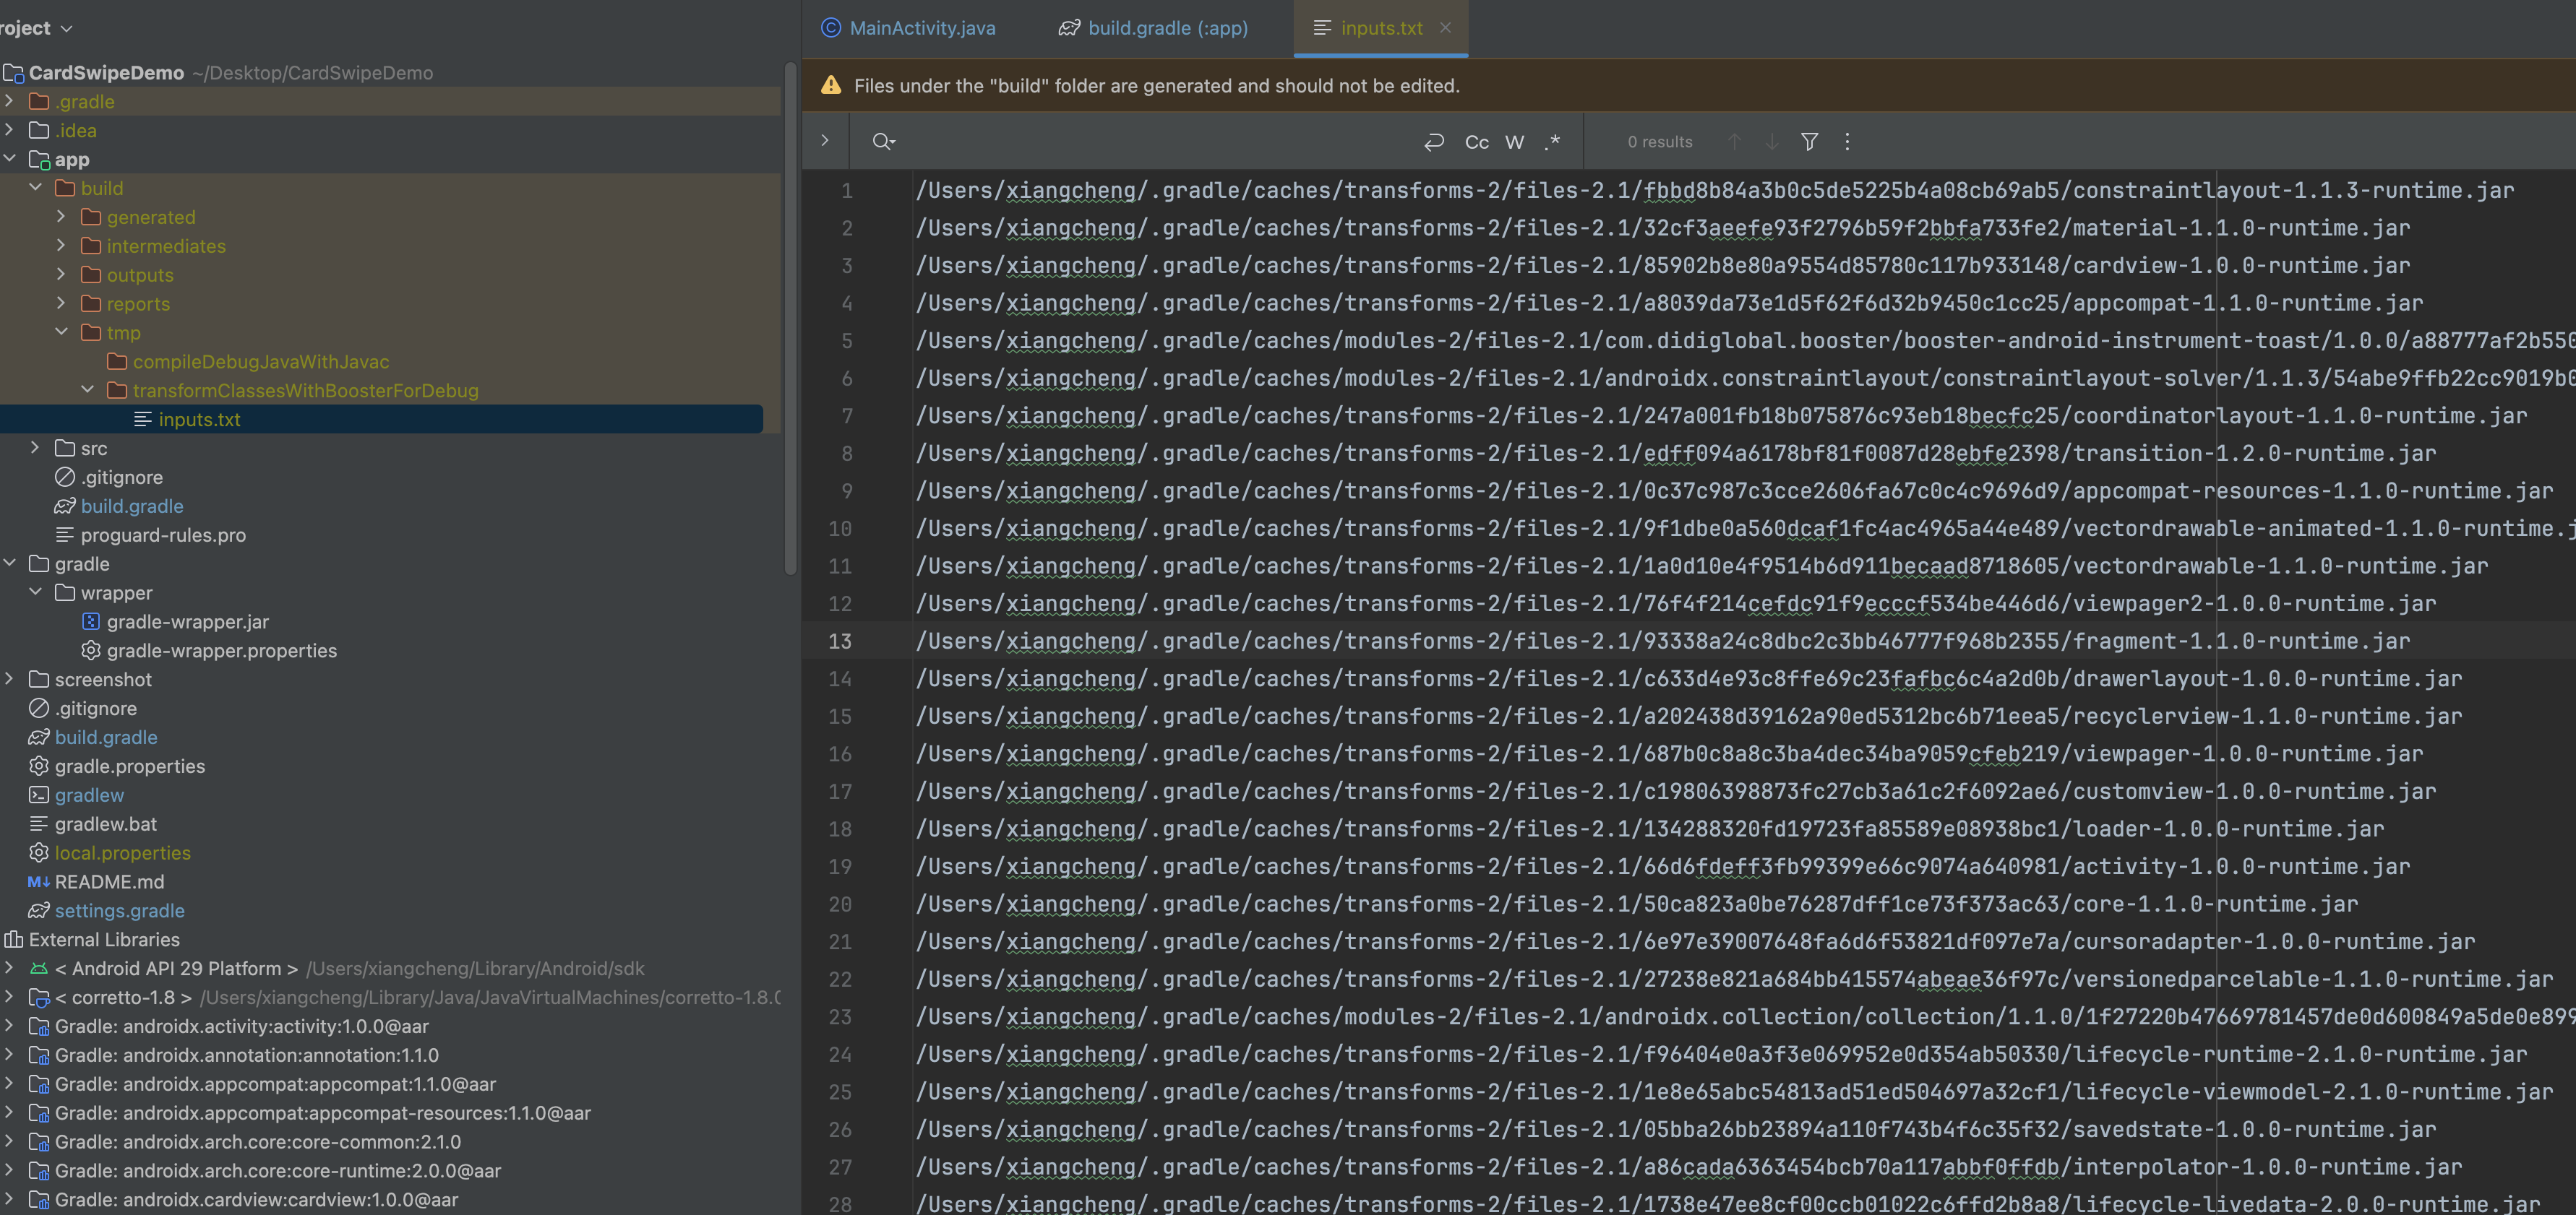Click the project tree vertical scrollbar
The image size is (2576, 1215).
(x=790, y=320)
